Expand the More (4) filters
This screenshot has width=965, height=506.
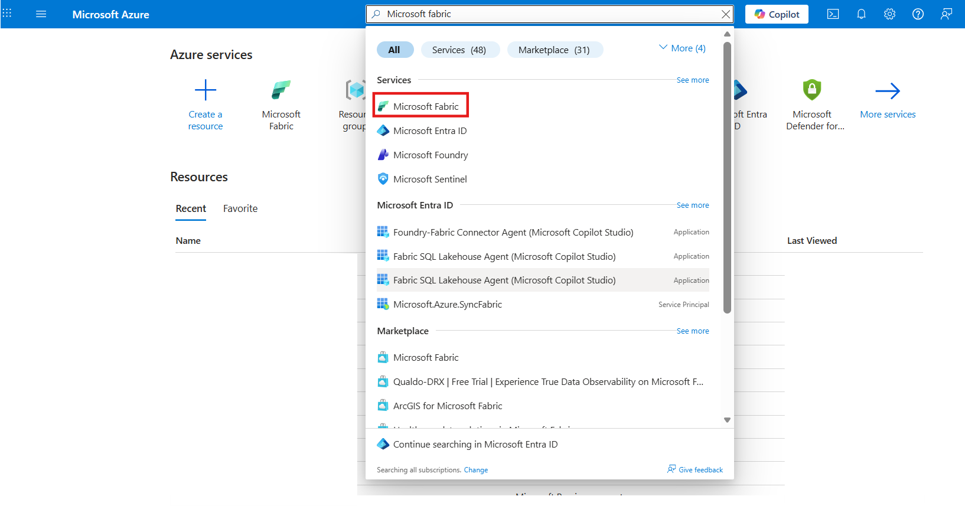(x=682, y=48)
